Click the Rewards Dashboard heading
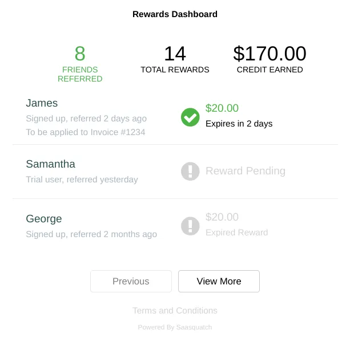The width and height of the screenshot is (350, 338). tap(175, 14)
